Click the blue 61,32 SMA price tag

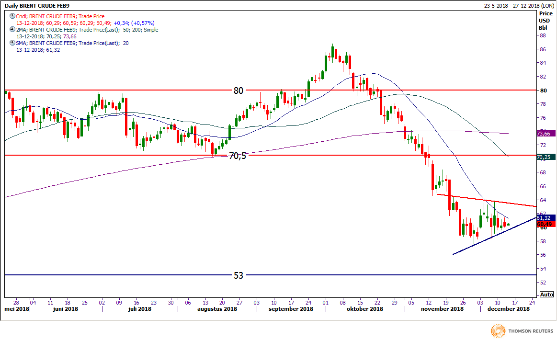pyautogui.click(x=546, y=218)
